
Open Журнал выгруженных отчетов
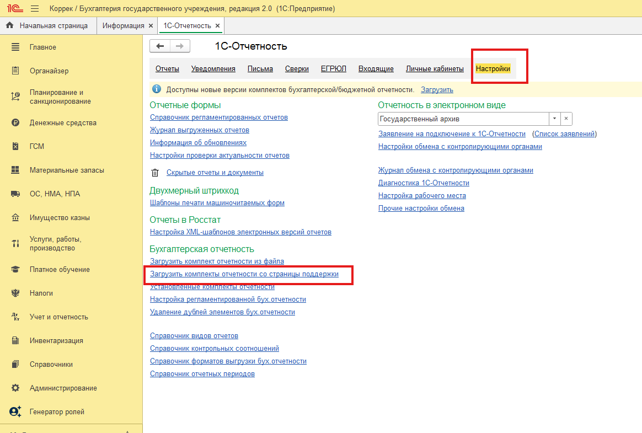[x=200, y=130]
